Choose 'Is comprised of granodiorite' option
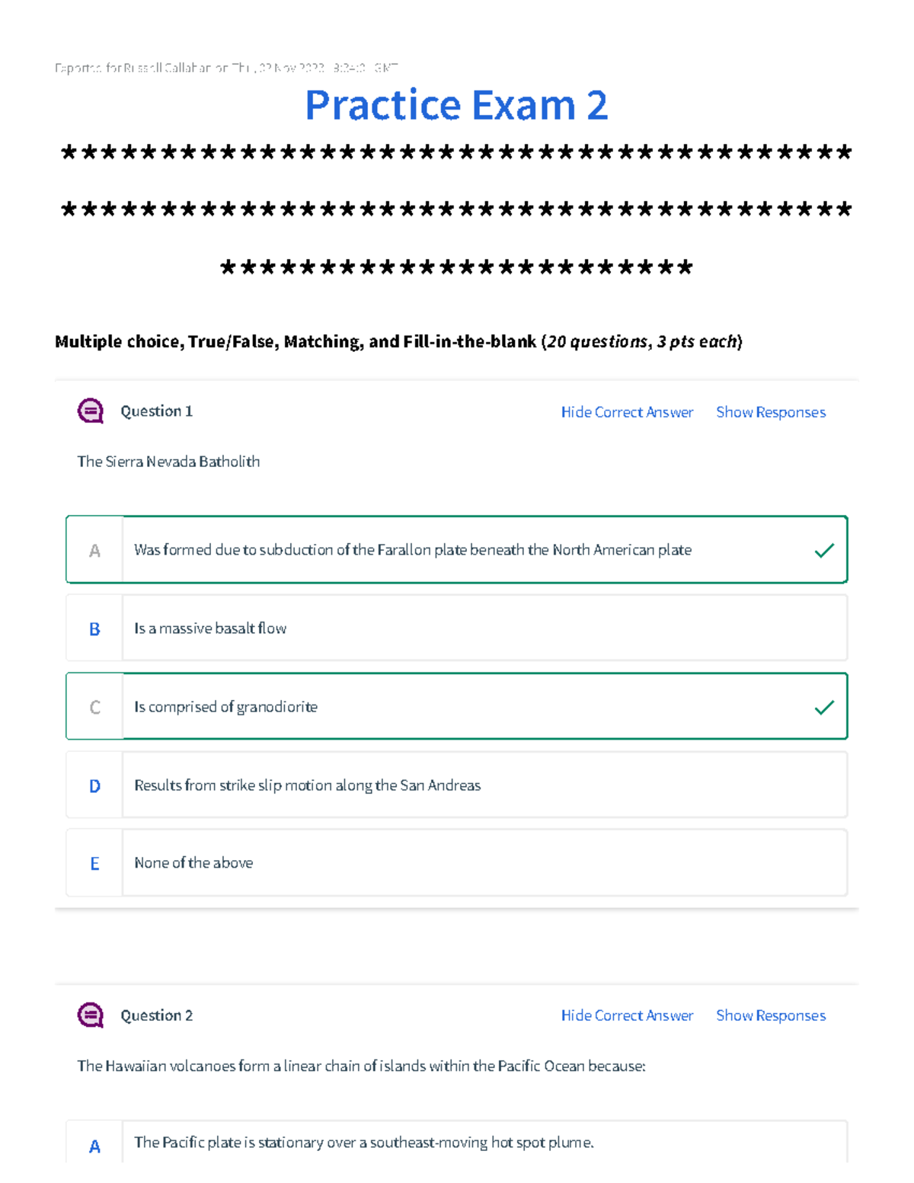Viewport: 914px width, 1183px height. pos(225,707)
